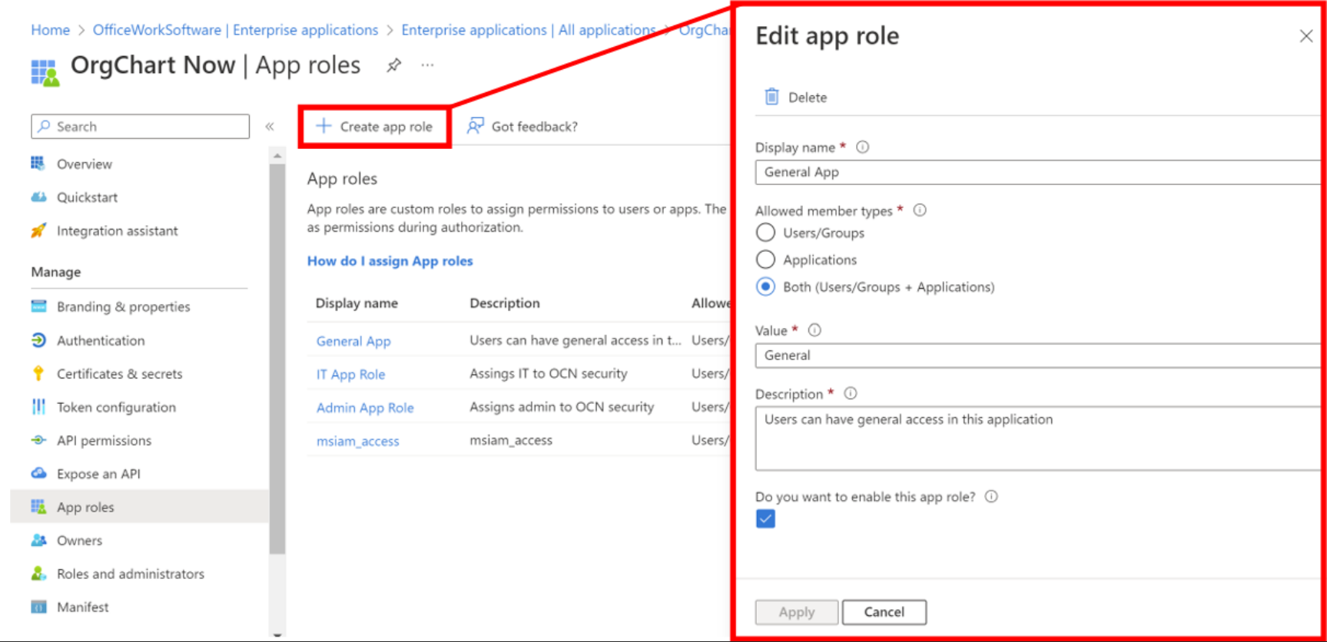This screenshot has height=642, width=1327.
Task: Collapse the sidebar with double chevron
Action: (x=270, y=126)
